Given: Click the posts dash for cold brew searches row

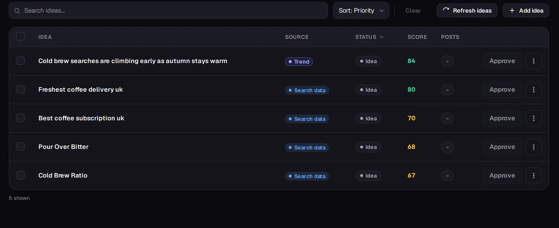Looking at the screenshot, I should 447,61.
